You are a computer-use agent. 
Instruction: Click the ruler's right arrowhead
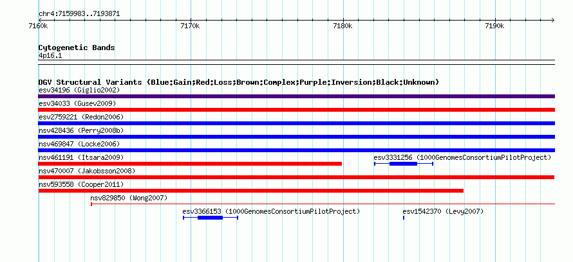(552, 21)
